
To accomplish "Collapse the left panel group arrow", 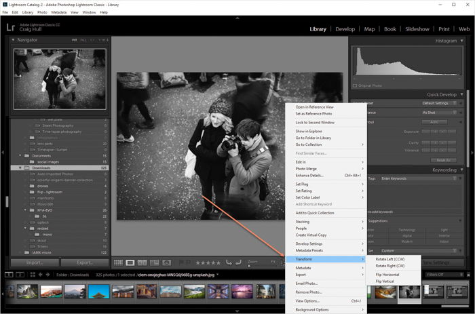I will point(3,153).
